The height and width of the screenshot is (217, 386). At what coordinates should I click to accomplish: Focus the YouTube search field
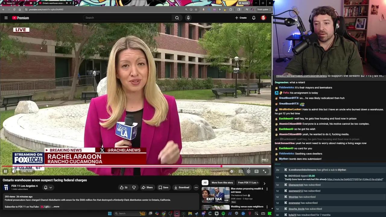(128, 18)
